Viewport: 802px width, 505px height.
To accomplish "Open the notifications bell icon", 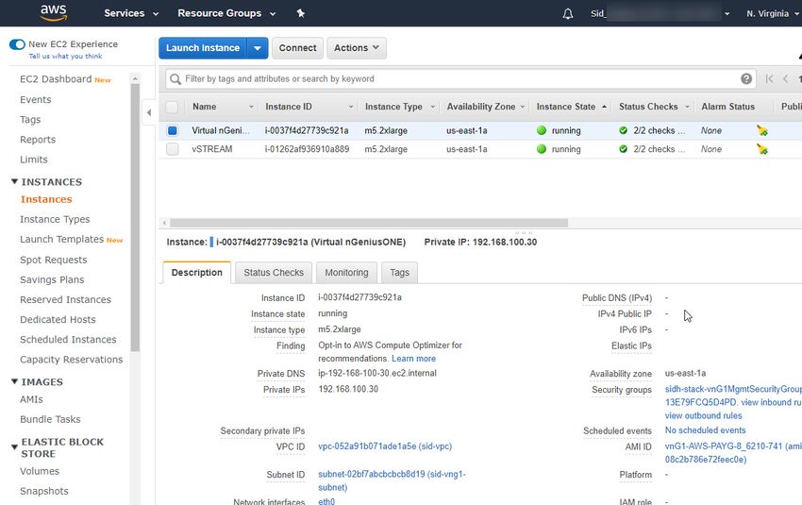I will click(x=568, y=14).
